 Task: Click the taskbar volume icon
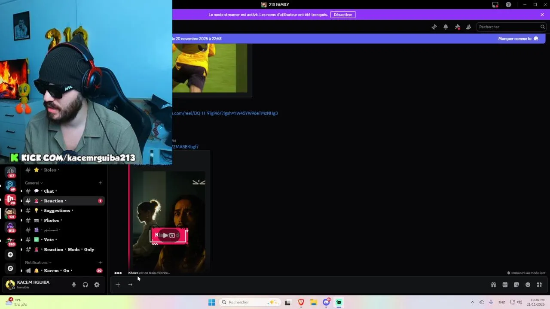[x=519, y=302]
